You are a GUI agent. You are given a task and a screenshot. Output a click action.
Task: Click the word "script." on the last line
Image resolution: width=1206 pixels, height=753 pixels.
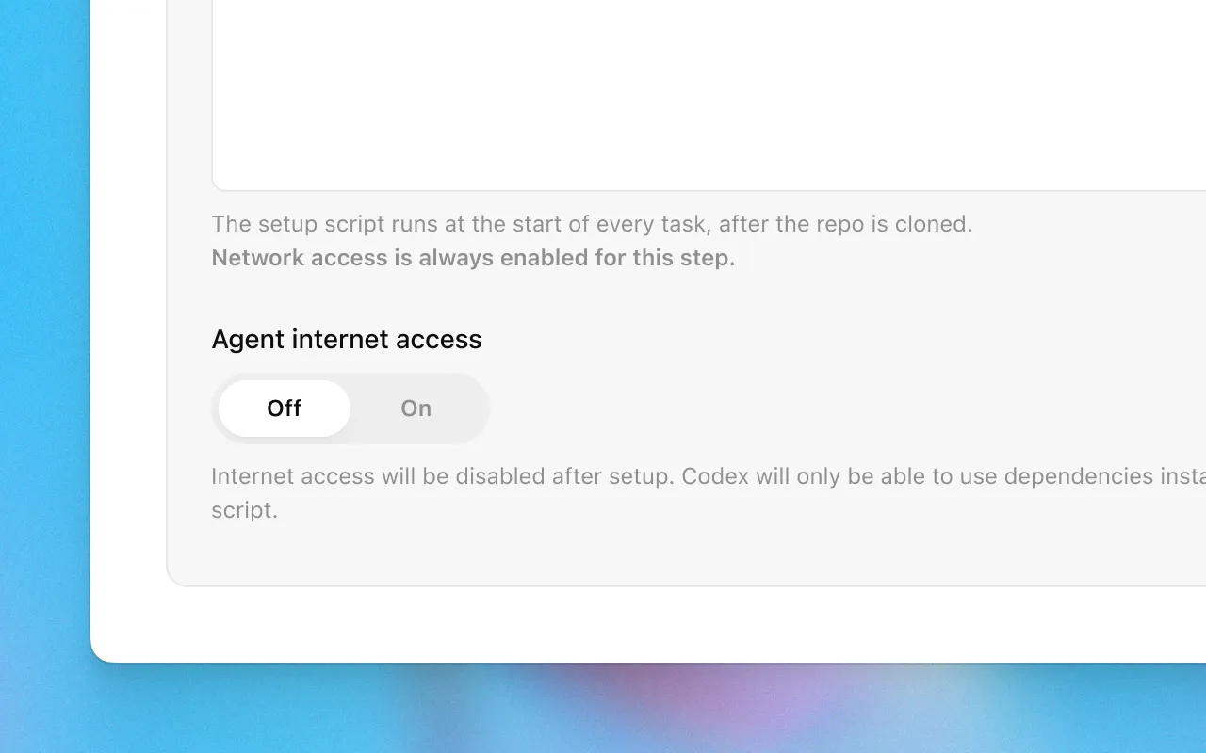coord(244,510)
